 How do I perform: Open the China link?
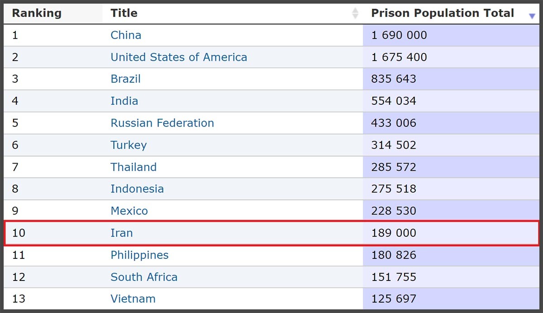[126, 35]
